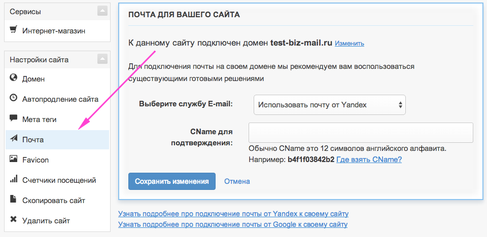Click the globe icon next to Домен
Image resolution: width=487 pixels, height=237 pixels.
click(x=13, y=78)
